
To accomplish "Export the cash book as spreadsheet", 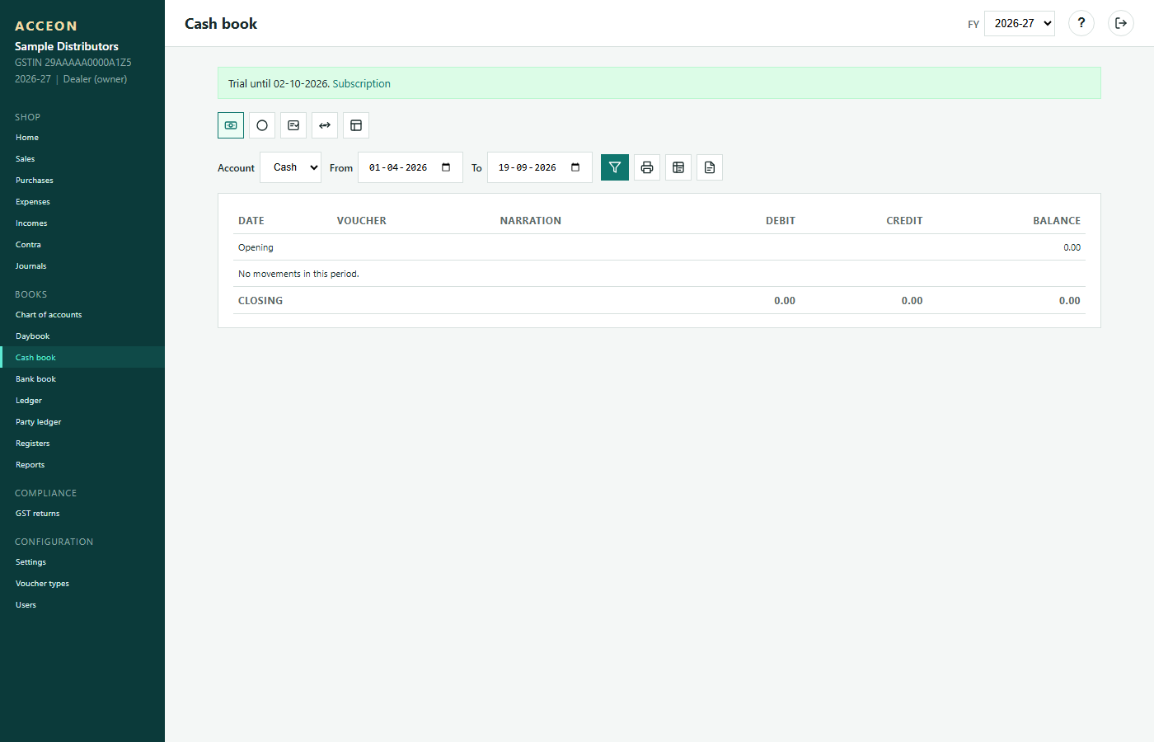I will click(x=678, y=167).
